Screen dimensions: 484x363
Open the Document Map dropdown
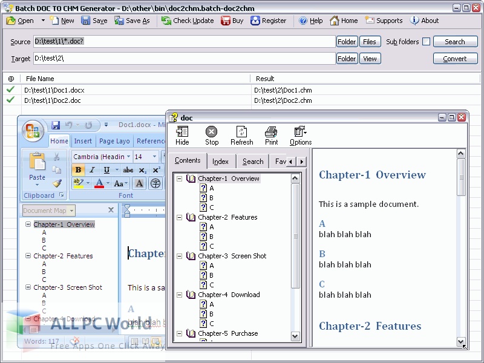click(48, 211)
